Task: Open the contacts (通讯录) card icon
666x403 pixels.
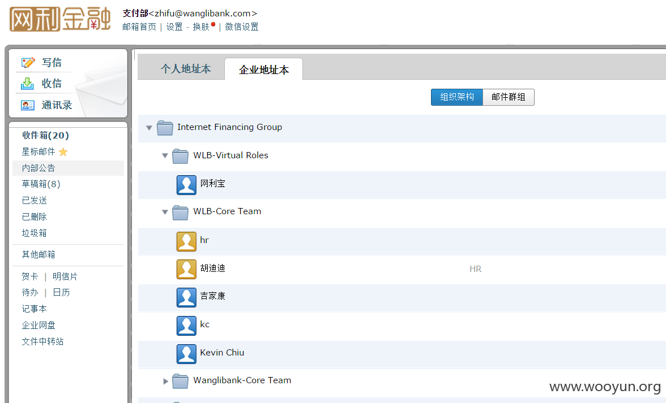Action: pyautogui.click(x=28, y=105)
